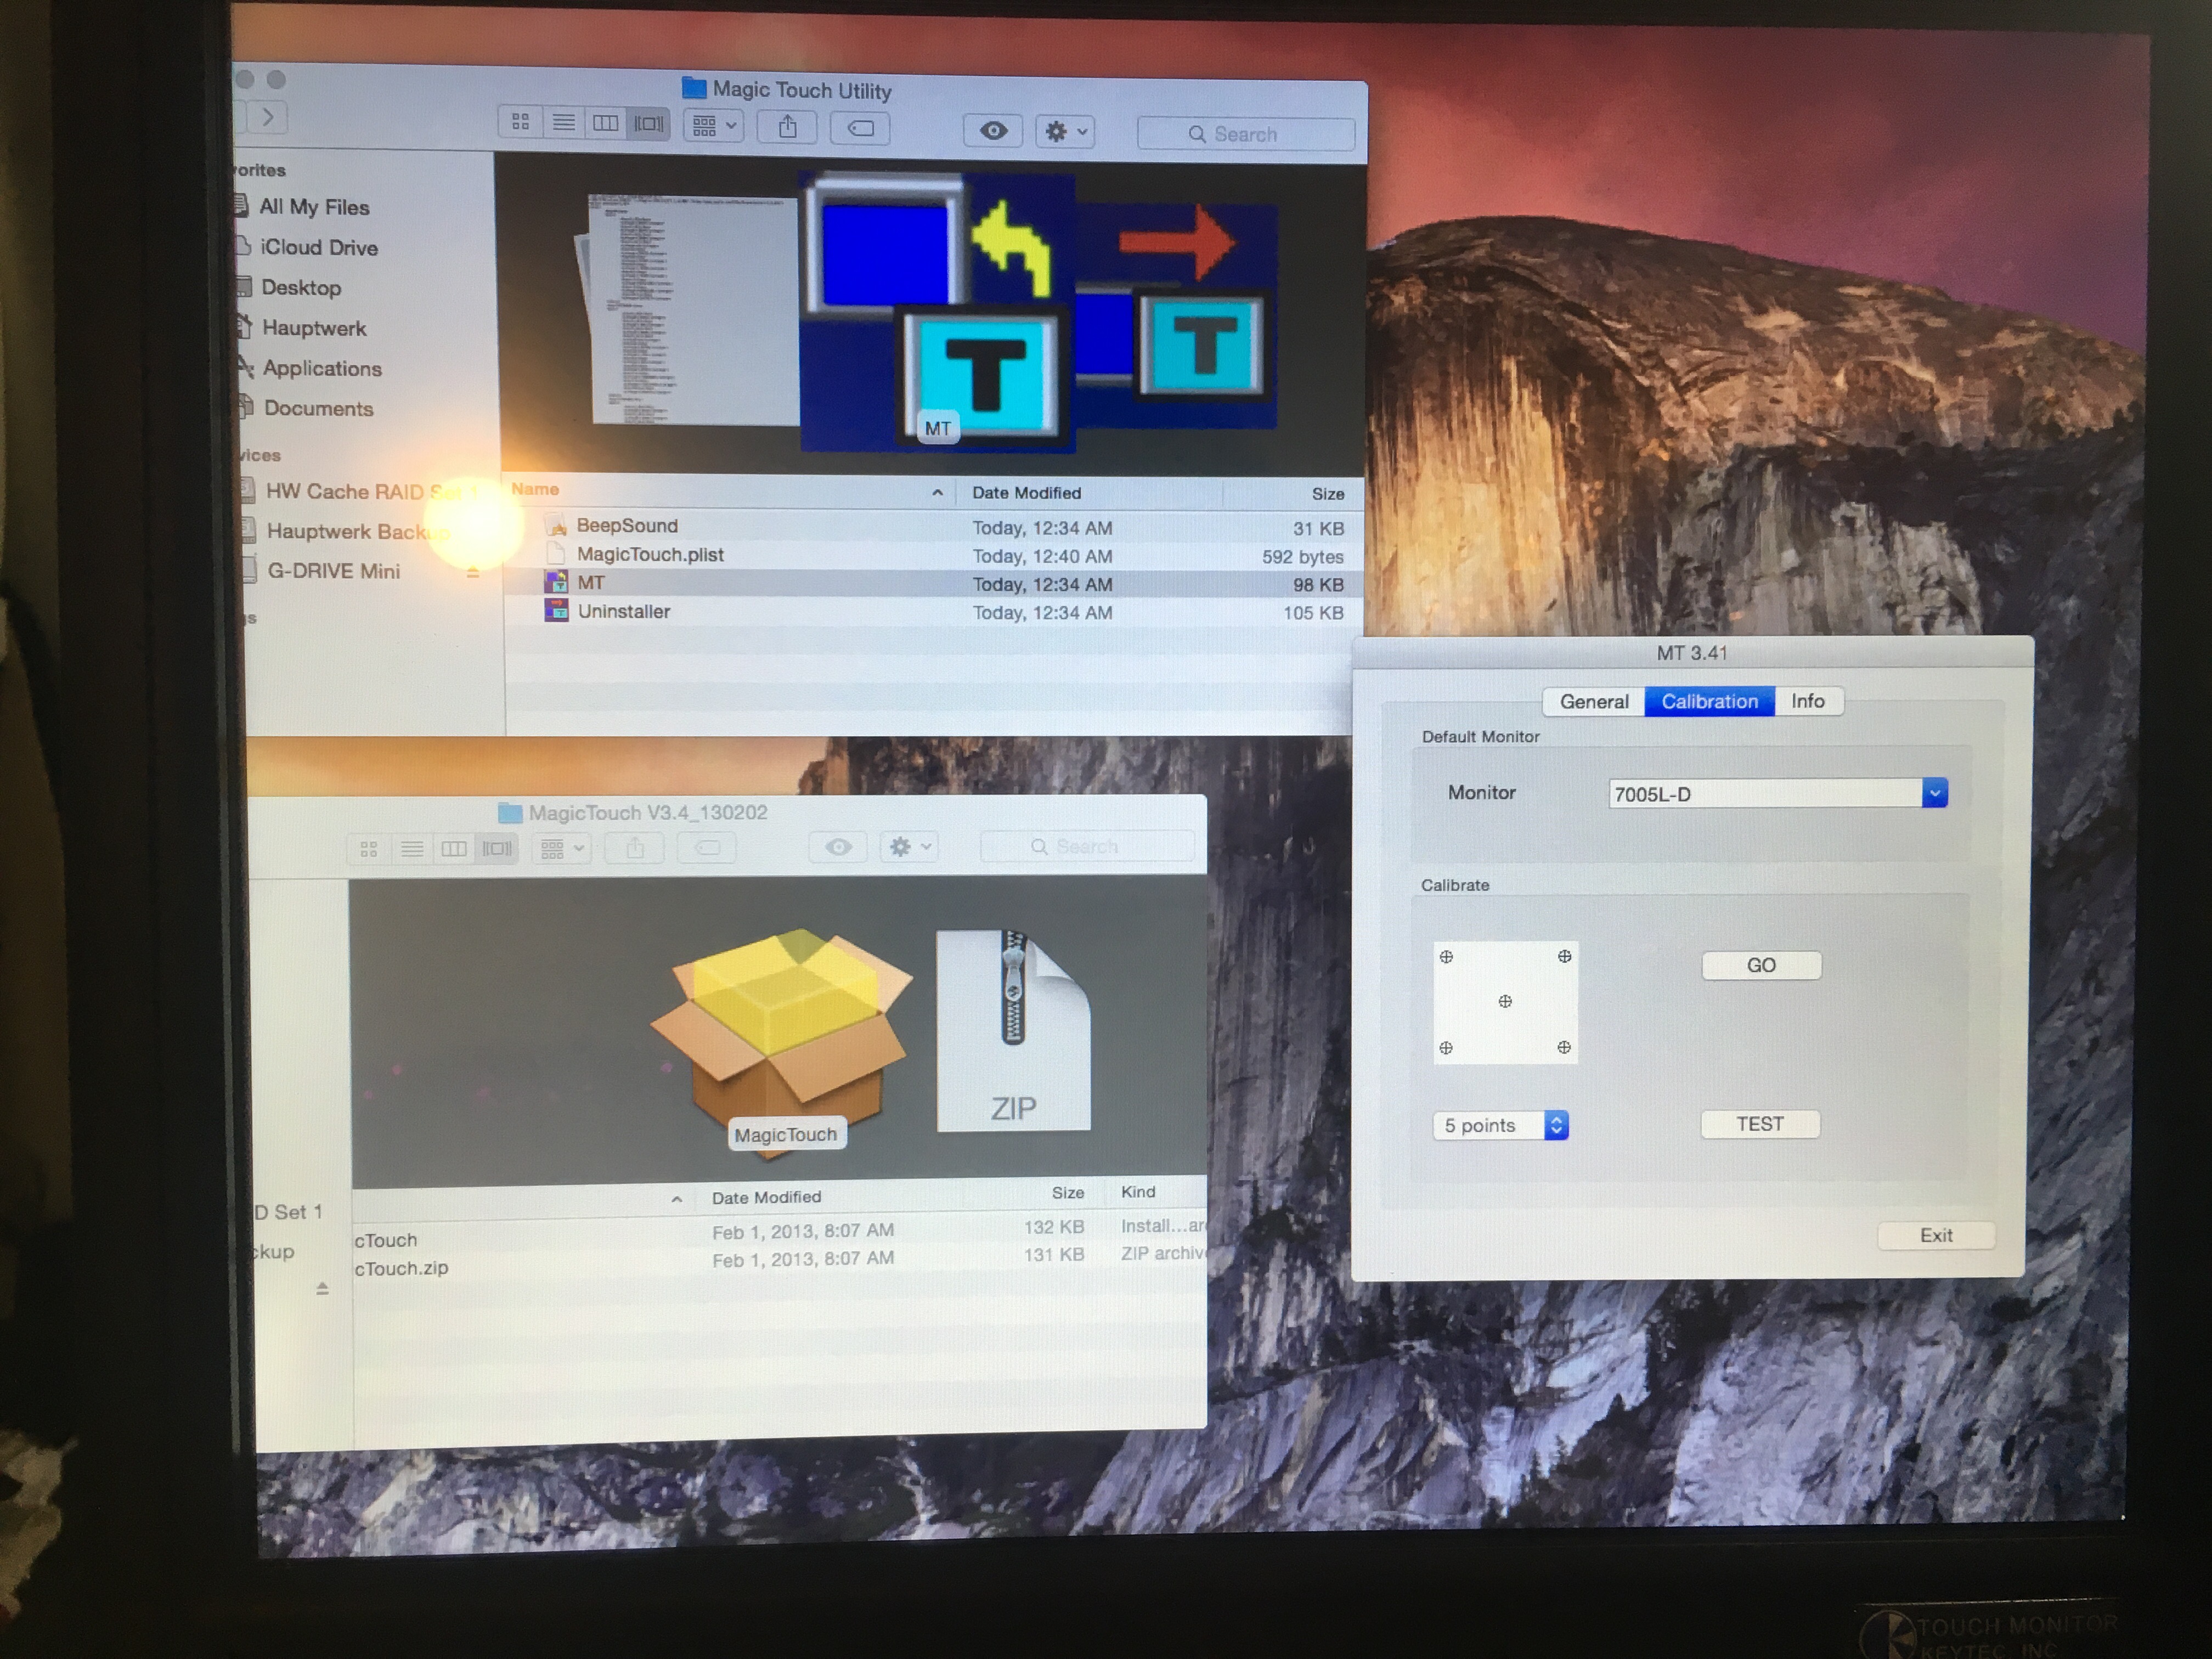The image size is (2212, 1659).
Task: Open the Action gear menu
Action: 1065,131
